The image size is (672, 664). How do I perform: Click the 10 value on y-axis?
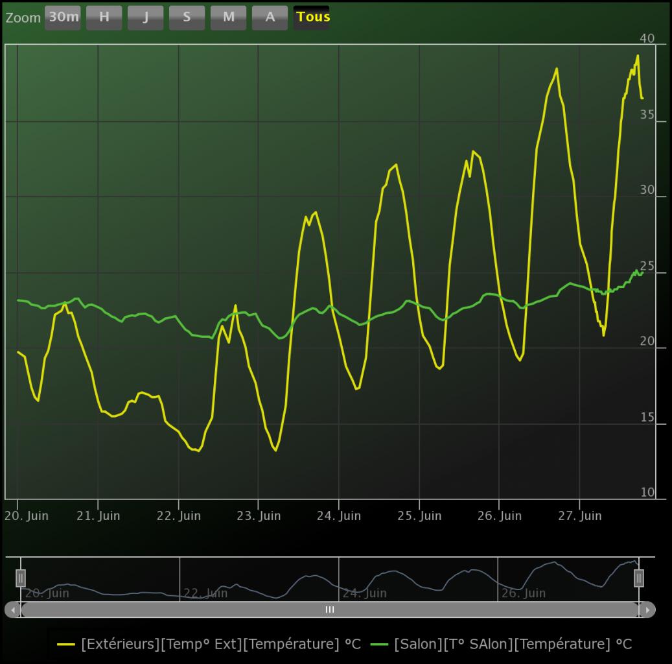[x=647, y=492]
